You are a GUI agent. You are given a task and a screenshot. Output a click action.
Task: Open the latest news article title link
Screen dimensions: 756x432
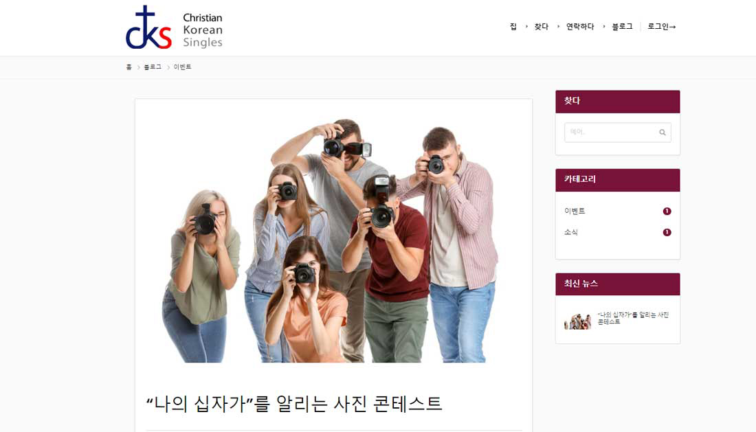pyautogui.click(x=633, y=318)
